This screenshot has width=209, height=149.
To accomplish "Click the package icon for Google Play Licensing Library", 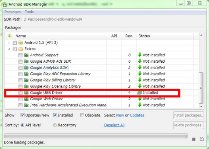I will click(26, 86).
